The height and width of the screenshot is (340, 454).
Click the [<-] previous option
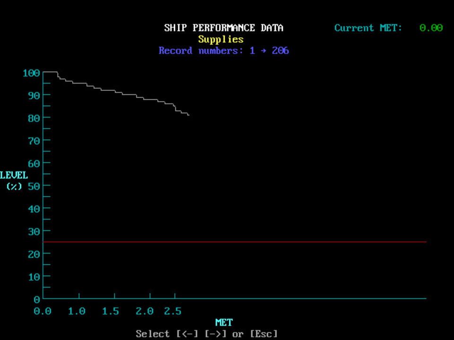click(x=188, y=334)
